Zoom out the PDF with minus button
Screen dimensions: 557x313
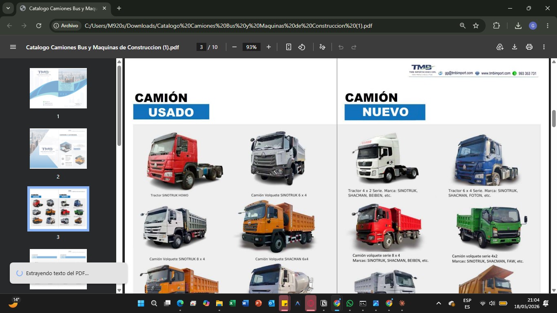pyautogui.click(x=234, y=47)
